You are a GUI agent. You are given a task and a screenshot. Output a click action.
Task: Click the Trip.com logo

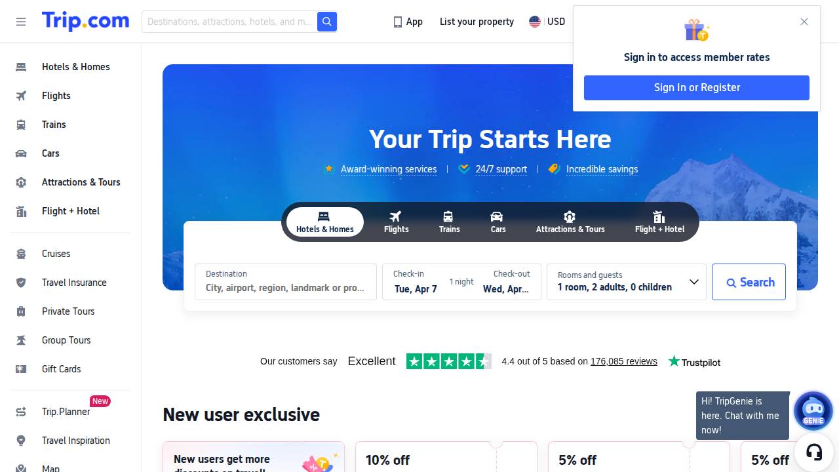click(x=85, y=21)
